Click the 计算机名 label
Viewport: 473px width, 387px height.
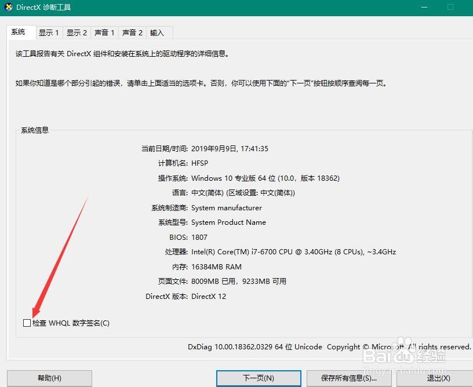tap(173, 163)
